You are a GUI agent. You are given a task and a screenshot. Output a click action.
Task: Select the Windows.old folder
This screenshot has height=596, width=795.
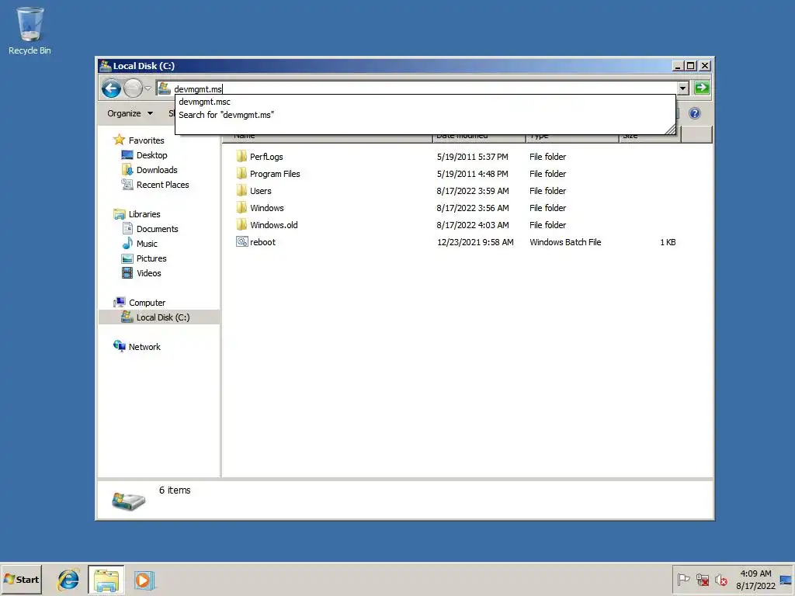(274, 225)
